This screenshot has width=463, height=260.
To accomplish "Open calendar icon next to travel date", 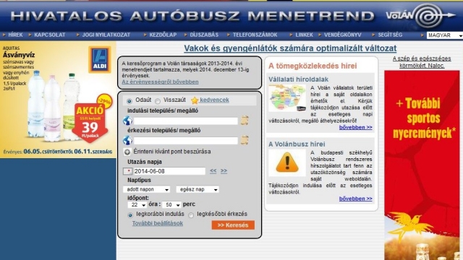I will point(127,171).
